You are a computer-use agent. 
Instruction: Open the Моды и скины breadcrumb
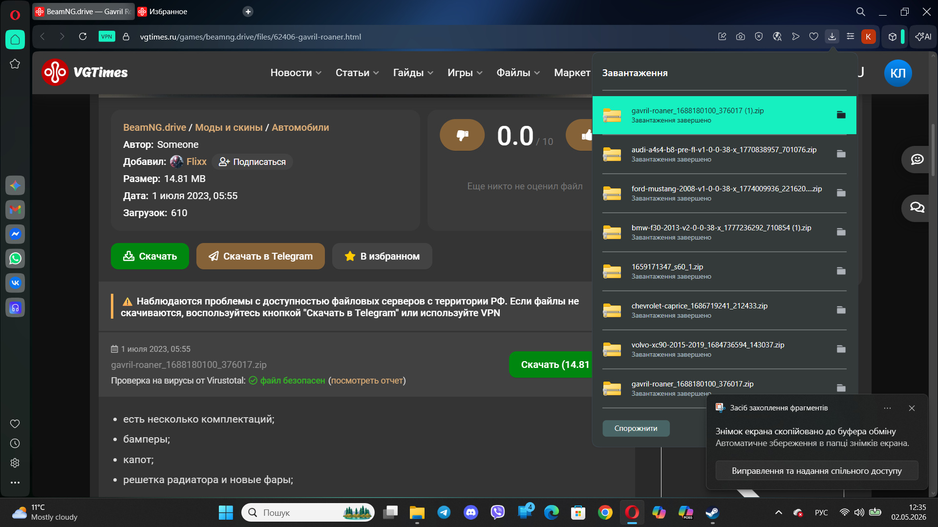tap(229, 127)
